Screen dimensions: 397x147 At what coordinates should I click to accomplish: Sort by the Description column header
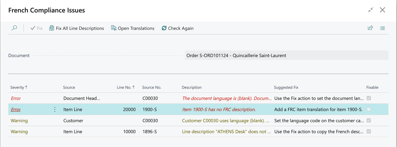tap(191, 87)
